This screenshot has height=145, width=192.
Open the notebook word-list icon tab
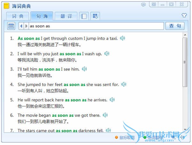(84, 16)
